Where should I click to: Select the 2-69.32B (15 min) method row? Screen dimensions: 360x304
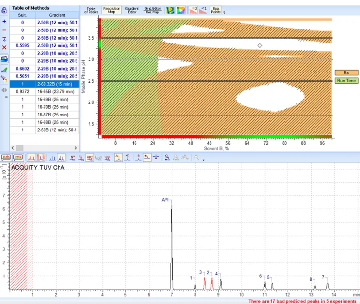45,84
